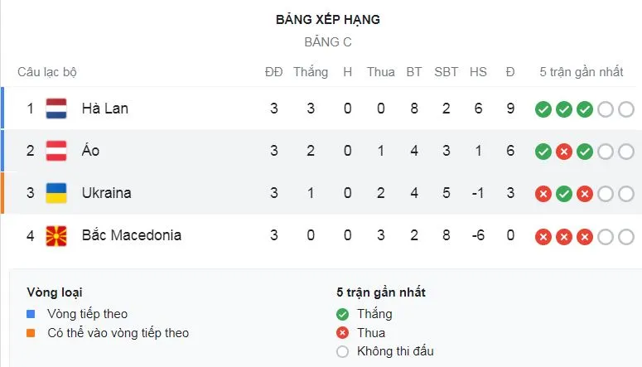Viewport: 642px width, 367px height.
Task: Open the Hà Lan team link
Action: tap(105, 109)
